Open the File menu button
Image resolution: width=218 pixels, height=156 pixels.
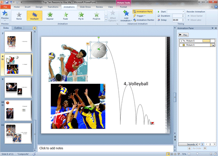click(5, 7)
